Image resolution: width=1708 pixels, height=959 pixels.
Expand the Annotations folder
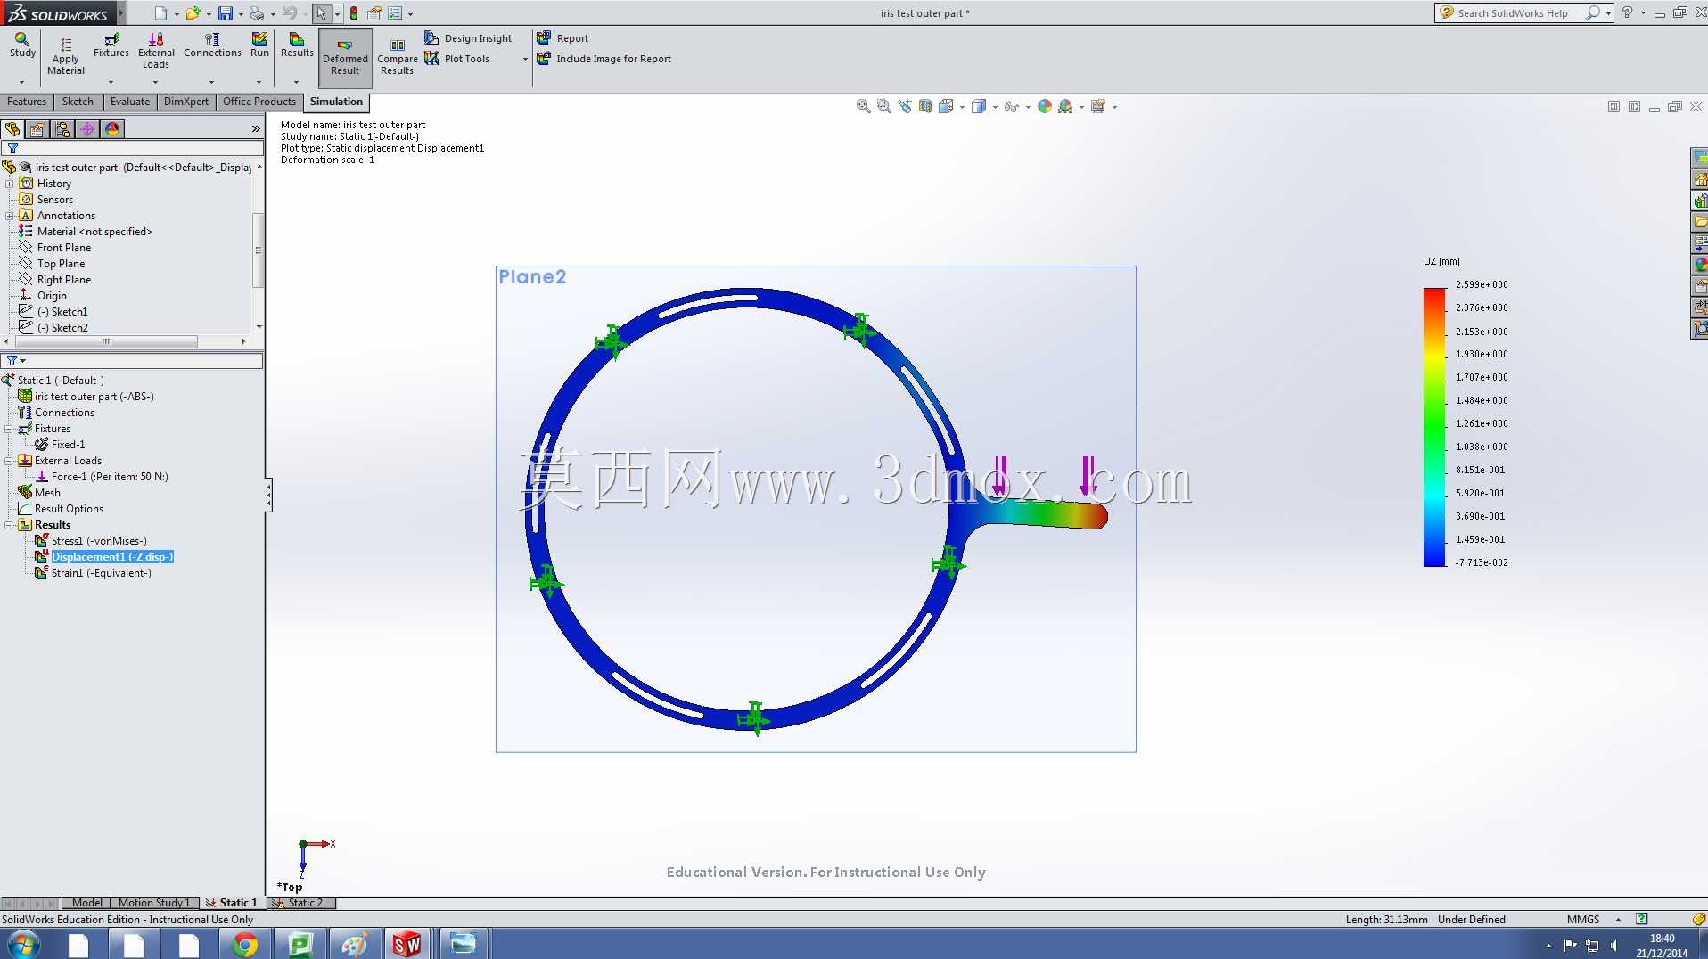9,216
